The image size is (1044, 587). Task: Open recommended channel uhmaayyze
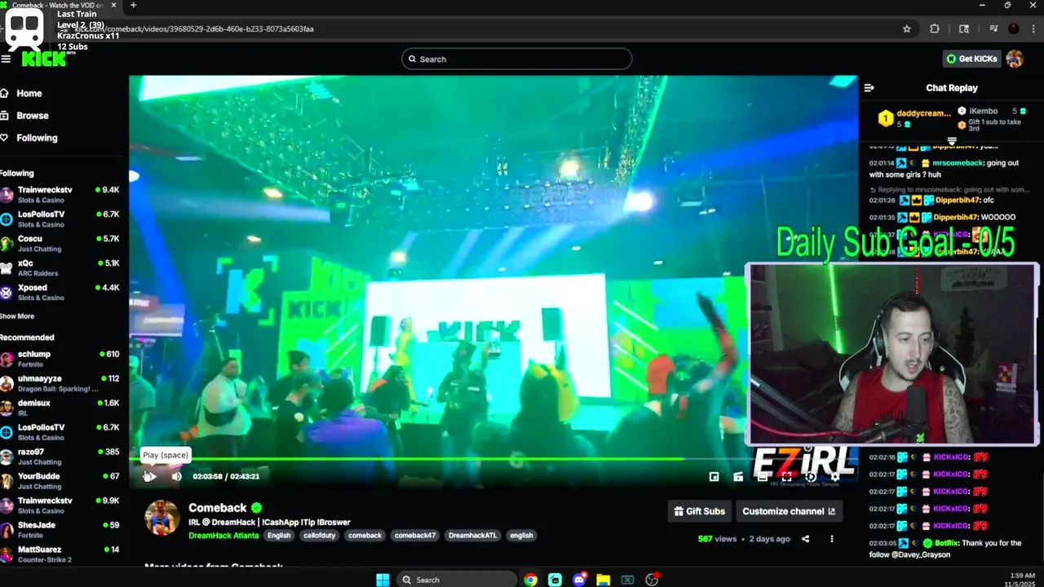coord(60,383)
